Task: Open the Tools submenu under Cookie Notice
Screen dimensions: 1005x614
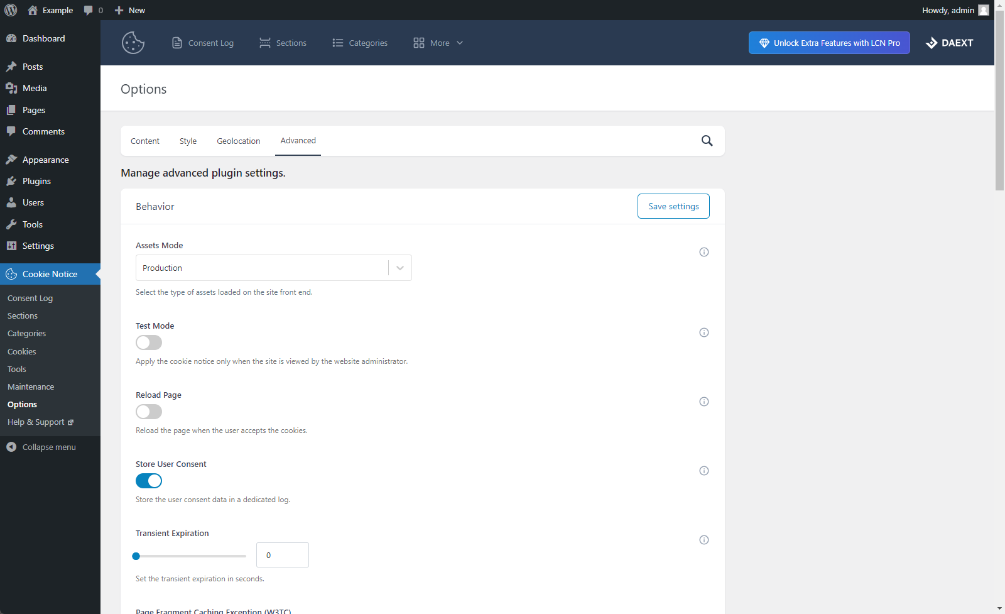Action: (17, 369)
